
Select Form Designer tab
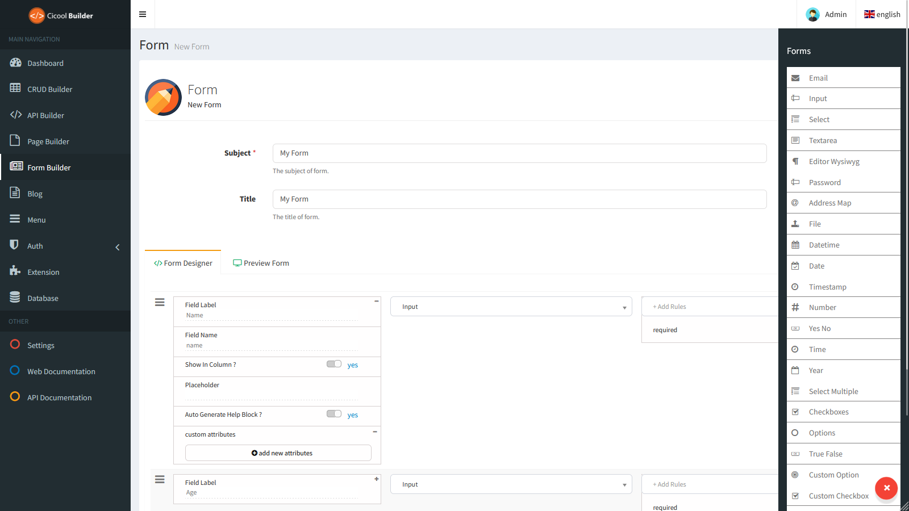coord(183,263)
